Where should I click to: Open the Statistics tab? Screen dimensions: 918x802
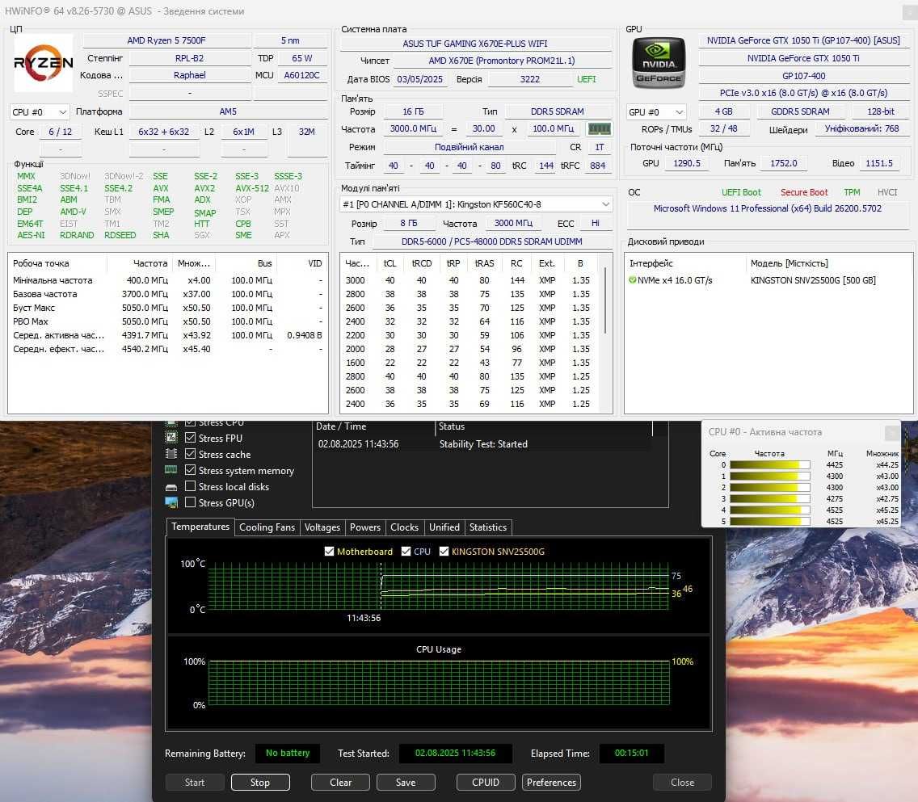click(x=488, y=527)
